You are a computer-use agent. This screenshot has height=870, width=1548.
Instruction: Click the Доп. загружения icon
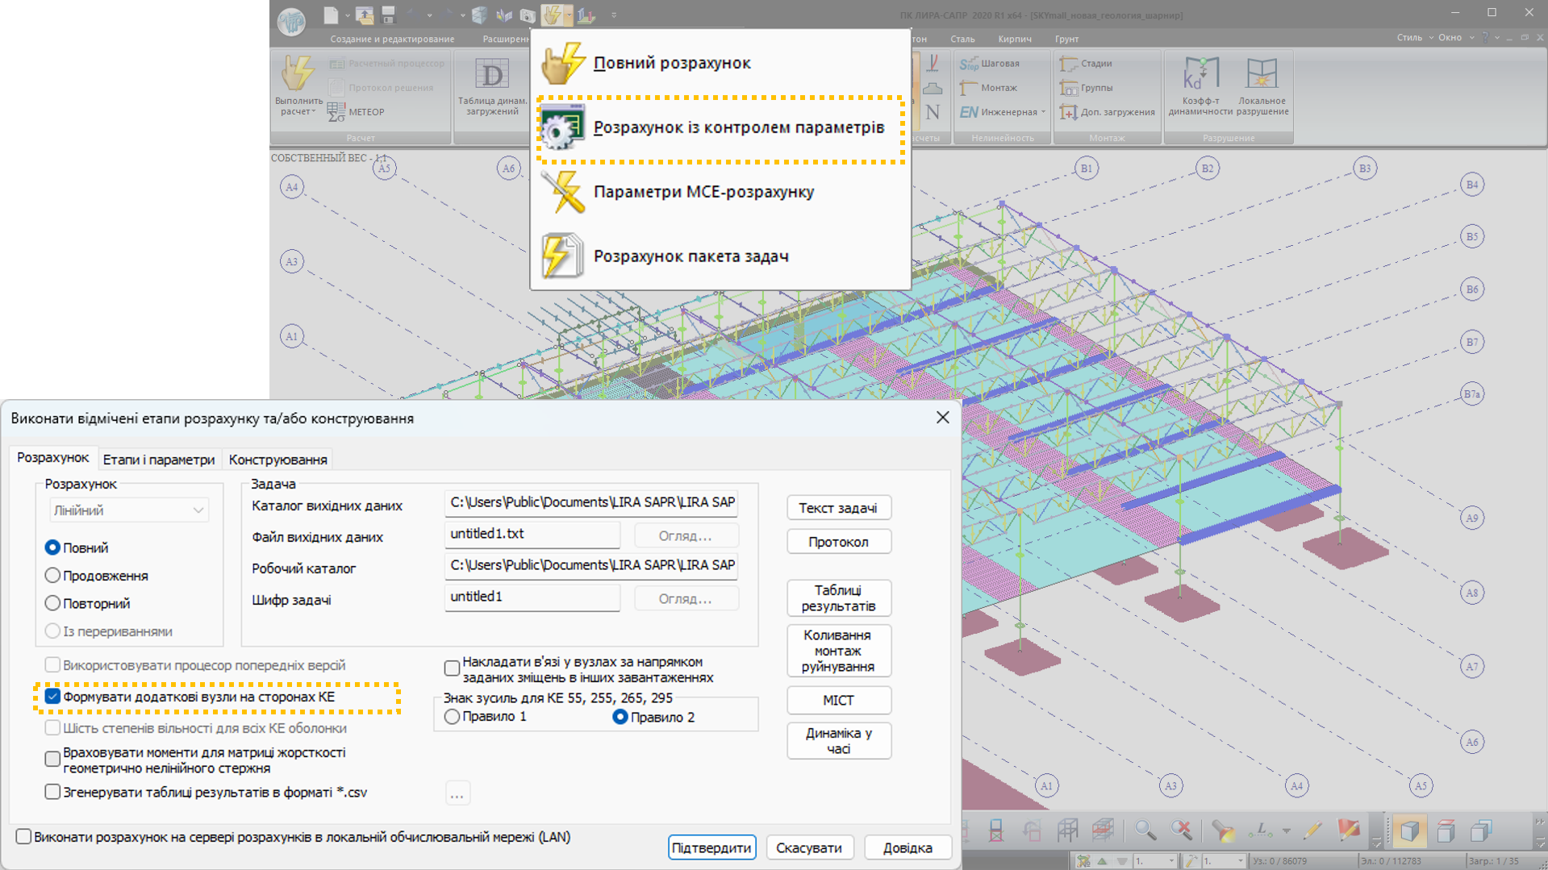pyautogui.click(x=1068, y=112)
